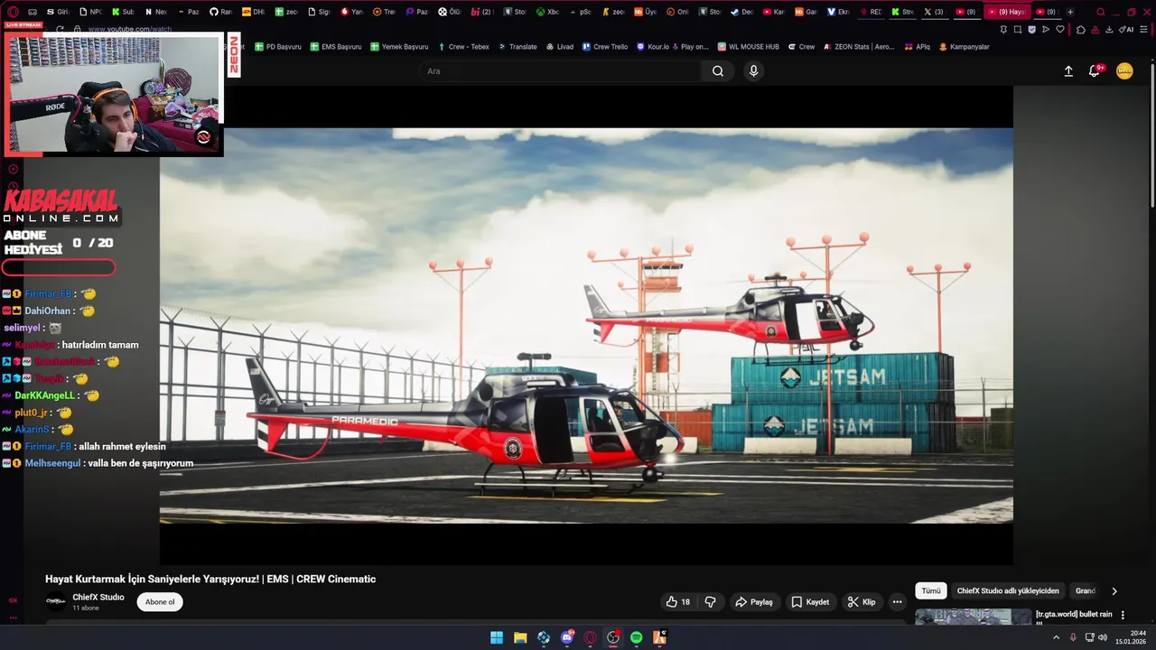The height and width of the screenshot is (650, 1156).
Task: Switch to the Xbox tab
Action: pos(547,12)
